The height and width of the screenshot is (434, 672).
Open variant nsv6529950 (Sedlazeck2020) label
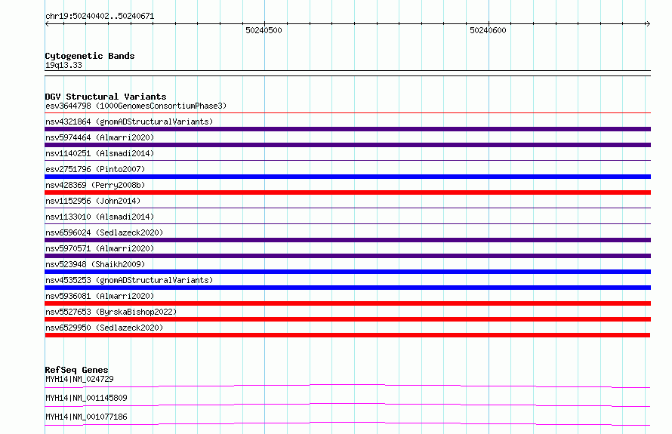(x=104, y=328)
